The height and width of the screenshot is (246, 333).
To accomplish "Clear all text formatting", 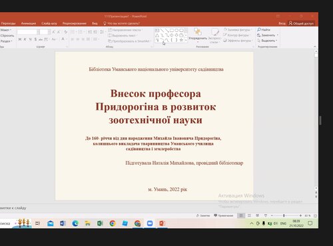I will click(x=66, y=32).
